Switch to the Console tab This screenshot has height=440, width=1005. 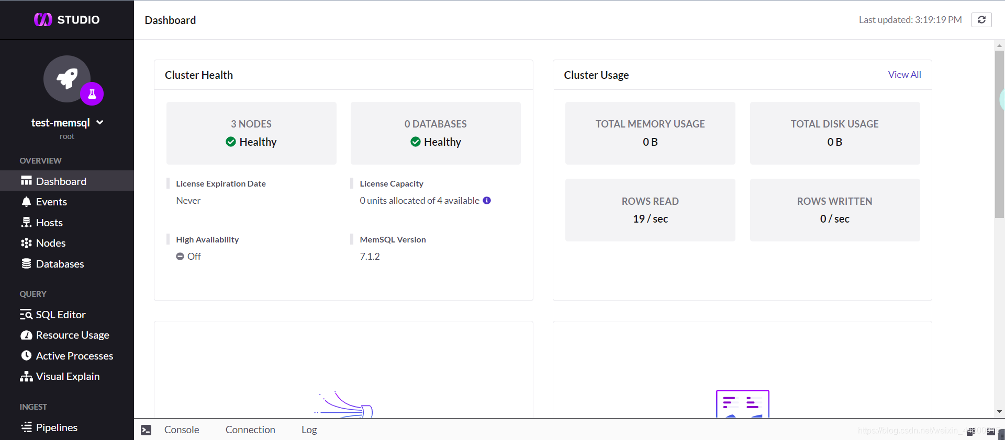click(x=182, y=430)
